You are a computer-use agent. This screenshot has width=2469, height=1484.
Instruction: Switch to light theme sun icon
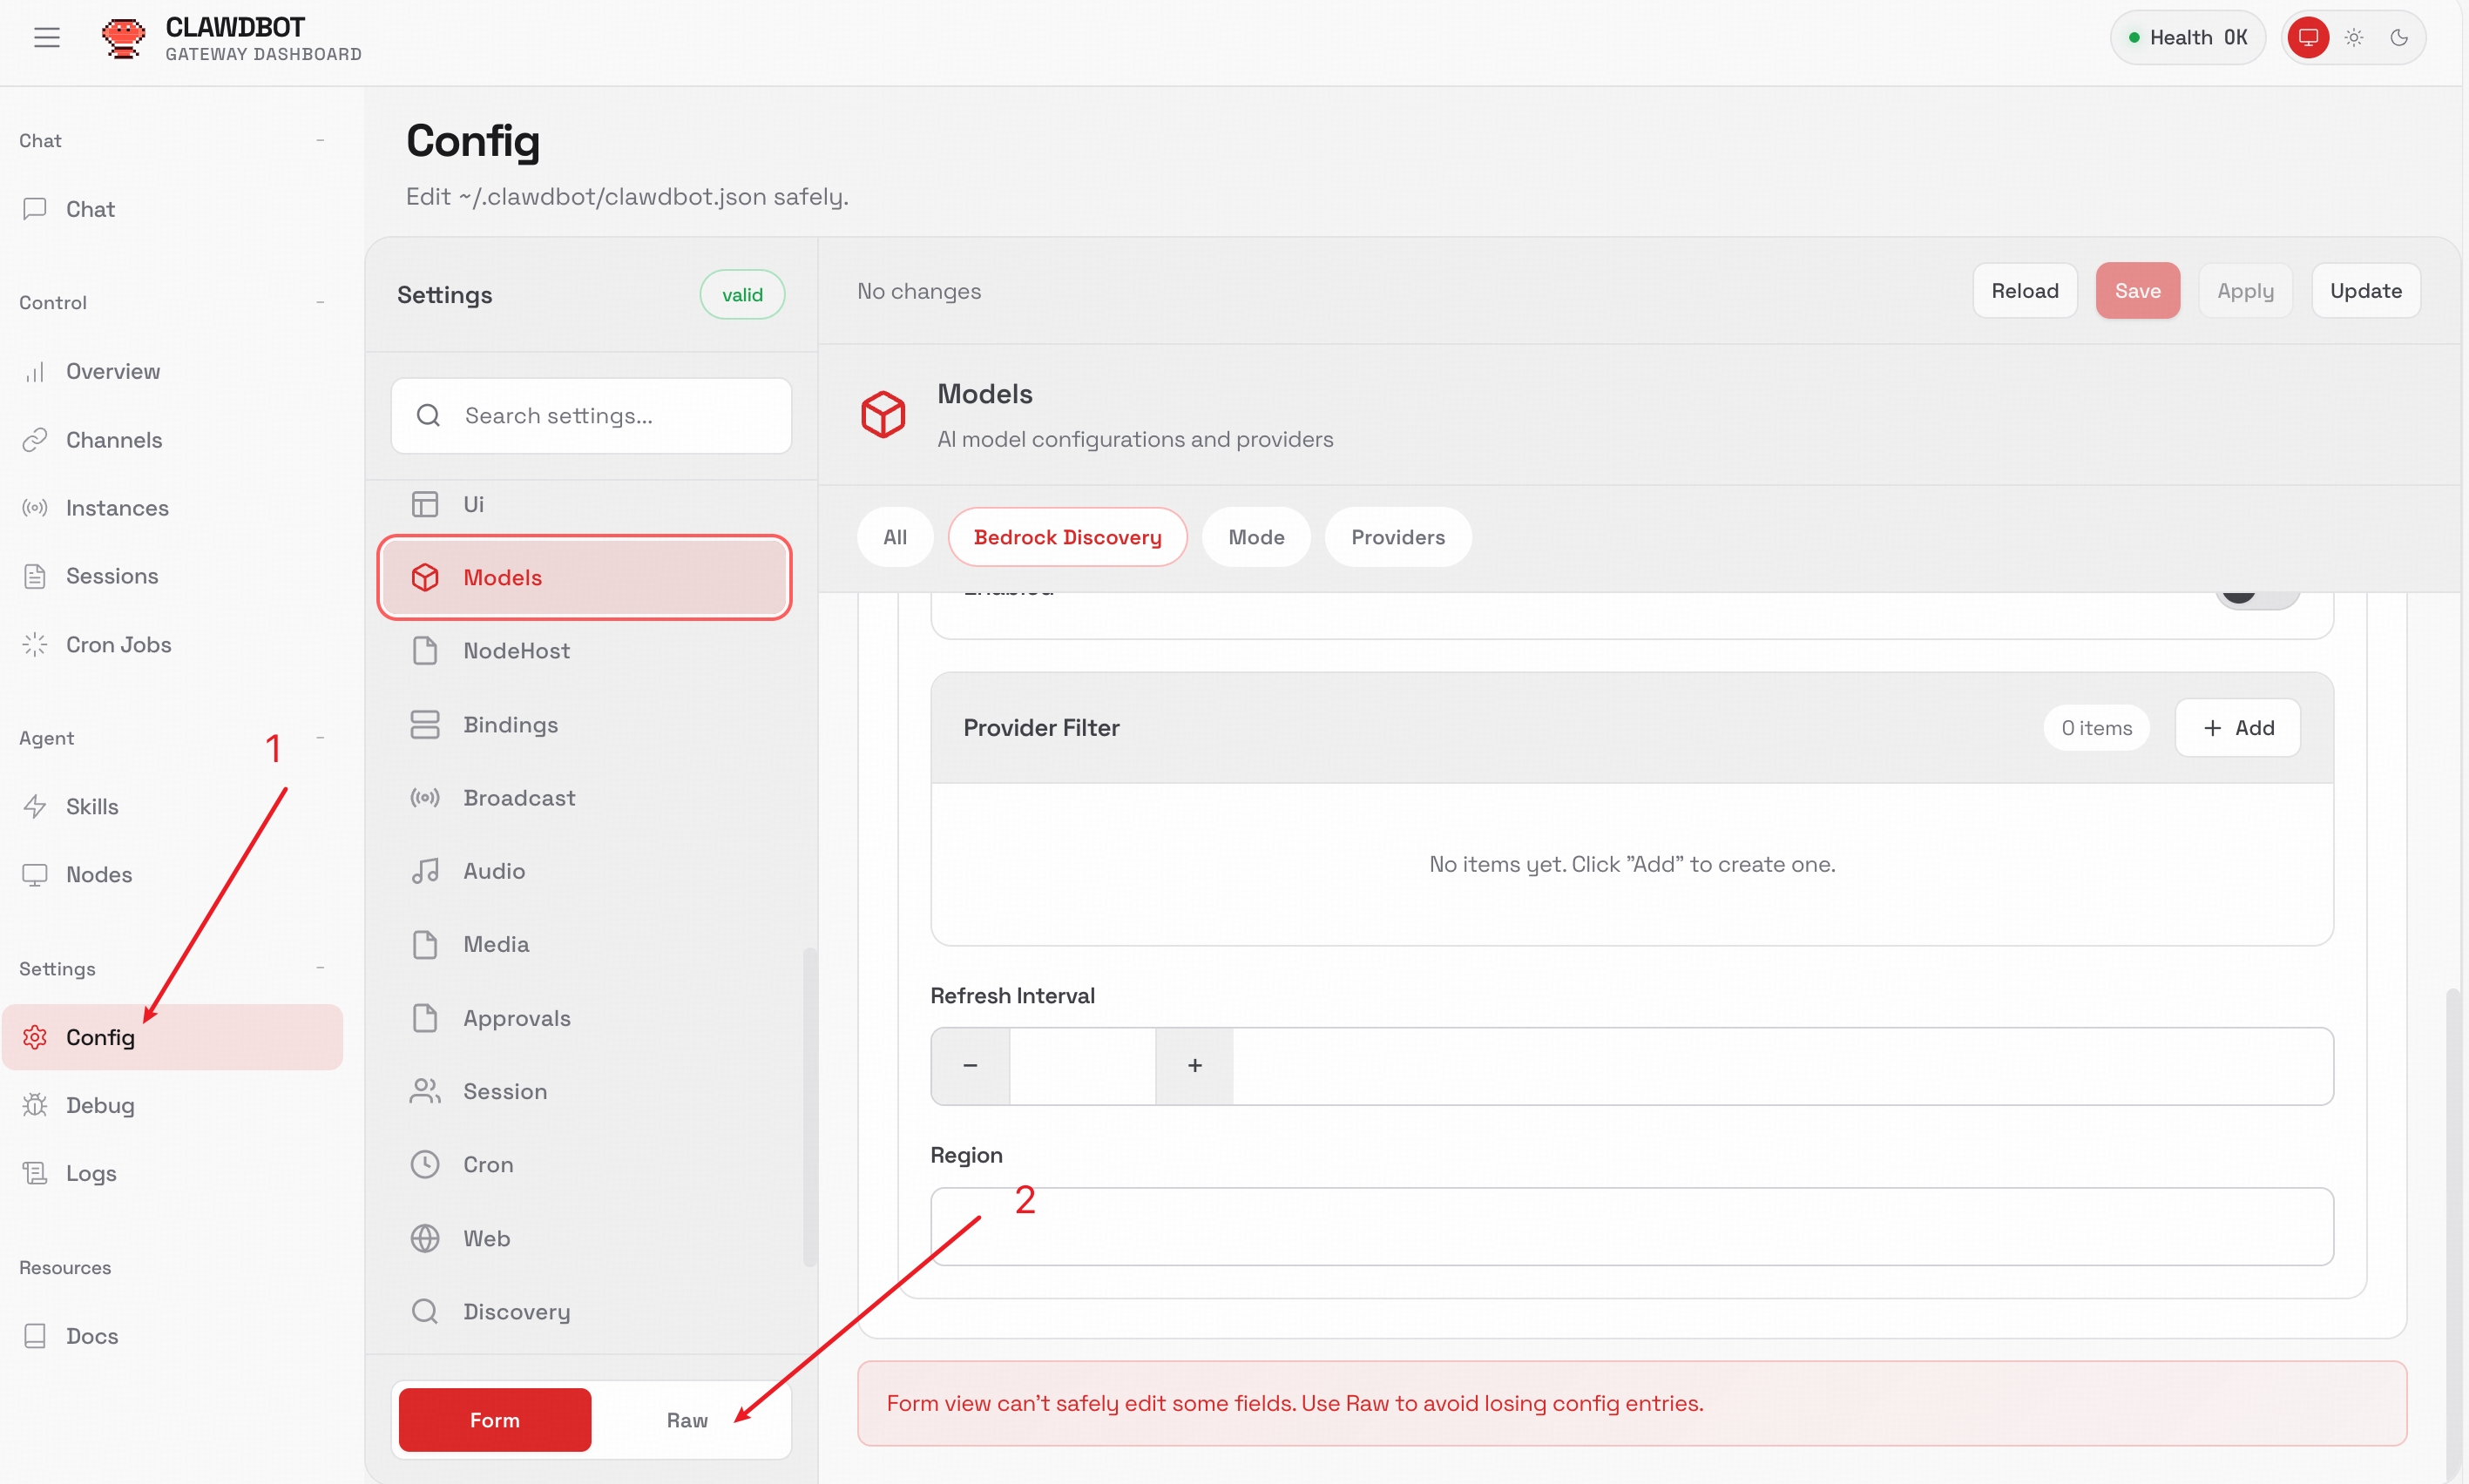click(x=2354, y=38)
